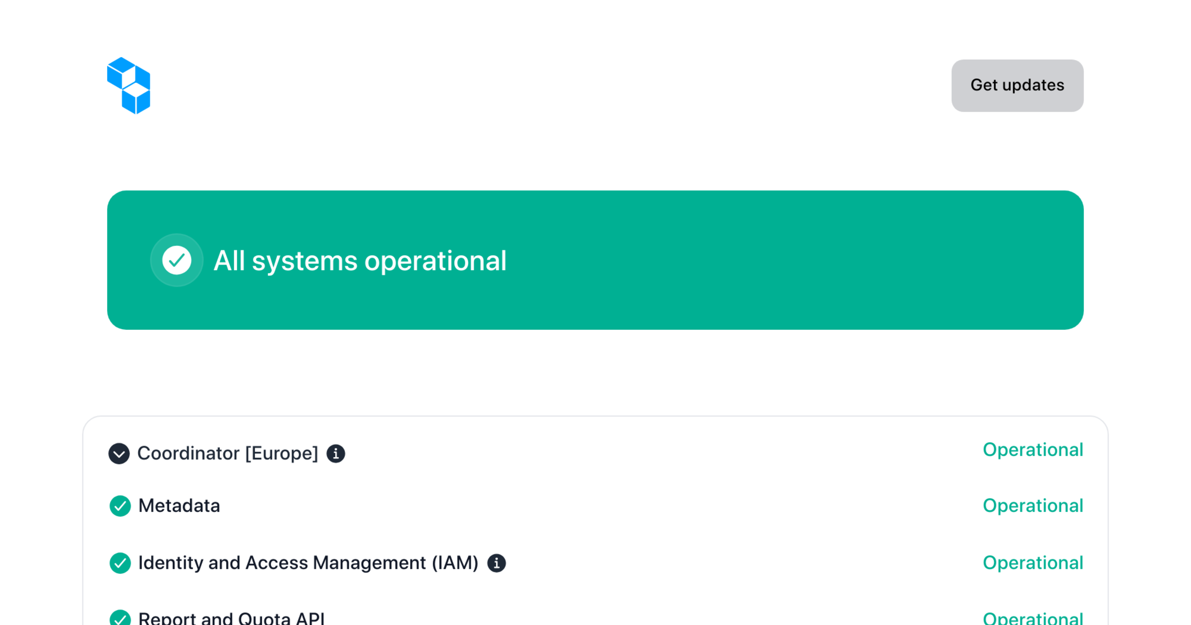Viewport: 1191px width, 625px height.
Task: Click the checkmark icon beside Identity and Access Management
Action: pos(120,562)
